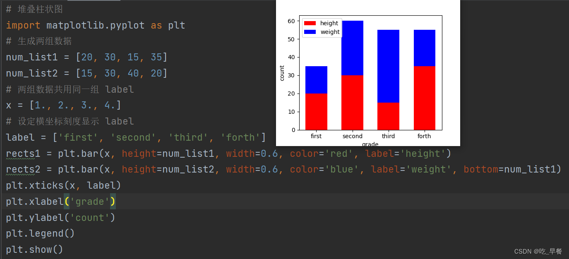Click the comment '# 两组数据共用同一组 label'

point(70,89)
